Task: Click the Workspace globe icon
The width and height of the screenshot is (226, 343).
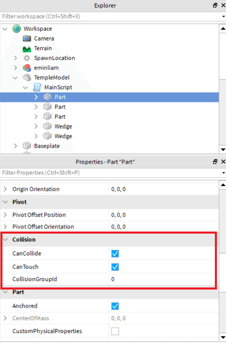Action: (16, 29)
